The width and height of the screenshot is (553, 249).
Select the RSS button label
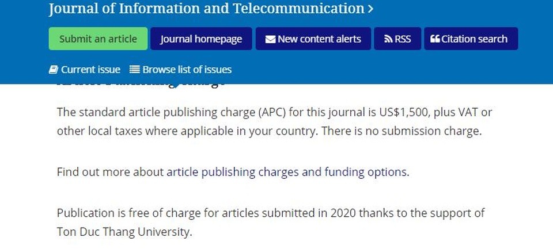coord(403,39)
